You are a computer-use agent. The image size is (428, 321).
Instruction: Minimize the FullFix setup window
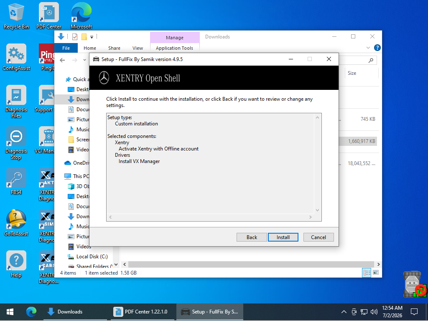click(291, 59)
